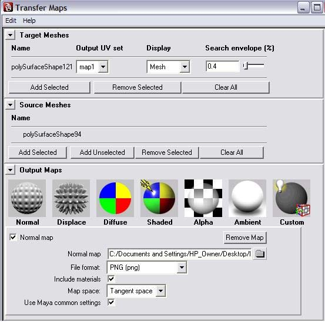Toggle the Include materials checkbox

111,279
